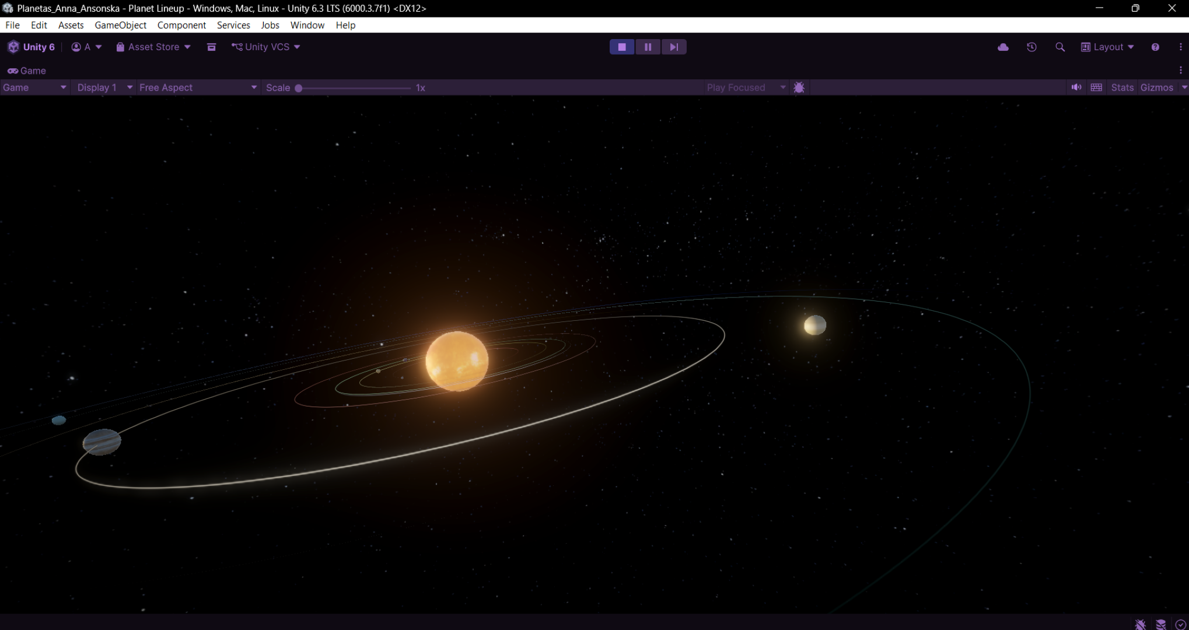1189x630 pixels.
Task: Adjust the Game view Scale slider
Action: (x=299, y=88)
